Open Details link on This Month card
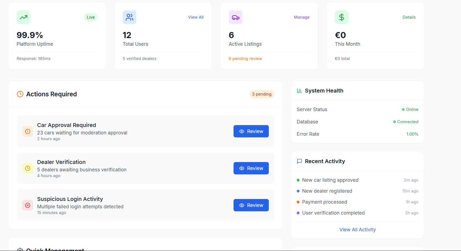 pos(409,17)
